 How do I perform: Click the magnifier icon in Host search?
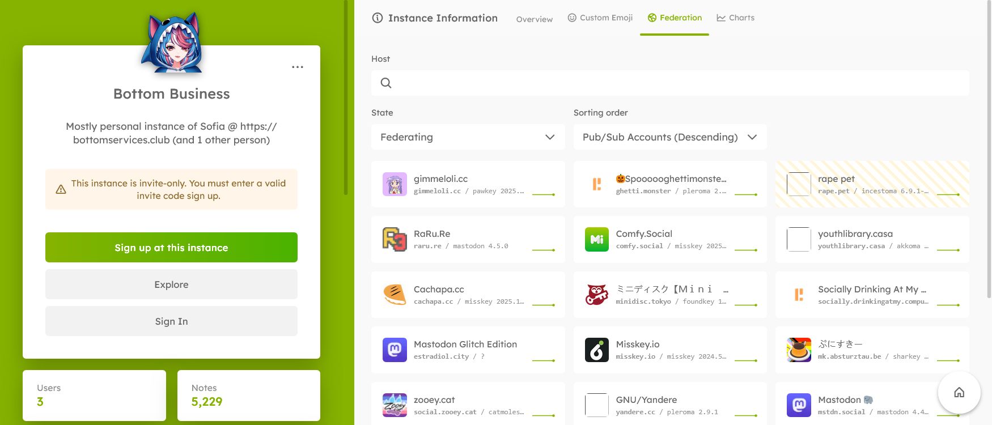click(386, 83)
